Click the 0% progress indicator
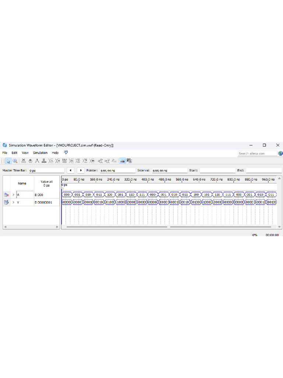Screen dimensions: 283x378 tap(255, 235)
